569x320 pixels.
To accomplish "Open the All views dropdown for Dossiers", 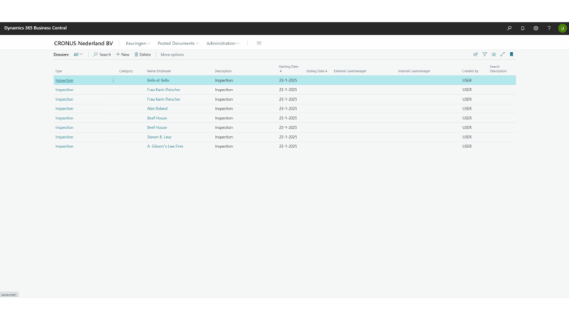I will coord(78,55).
